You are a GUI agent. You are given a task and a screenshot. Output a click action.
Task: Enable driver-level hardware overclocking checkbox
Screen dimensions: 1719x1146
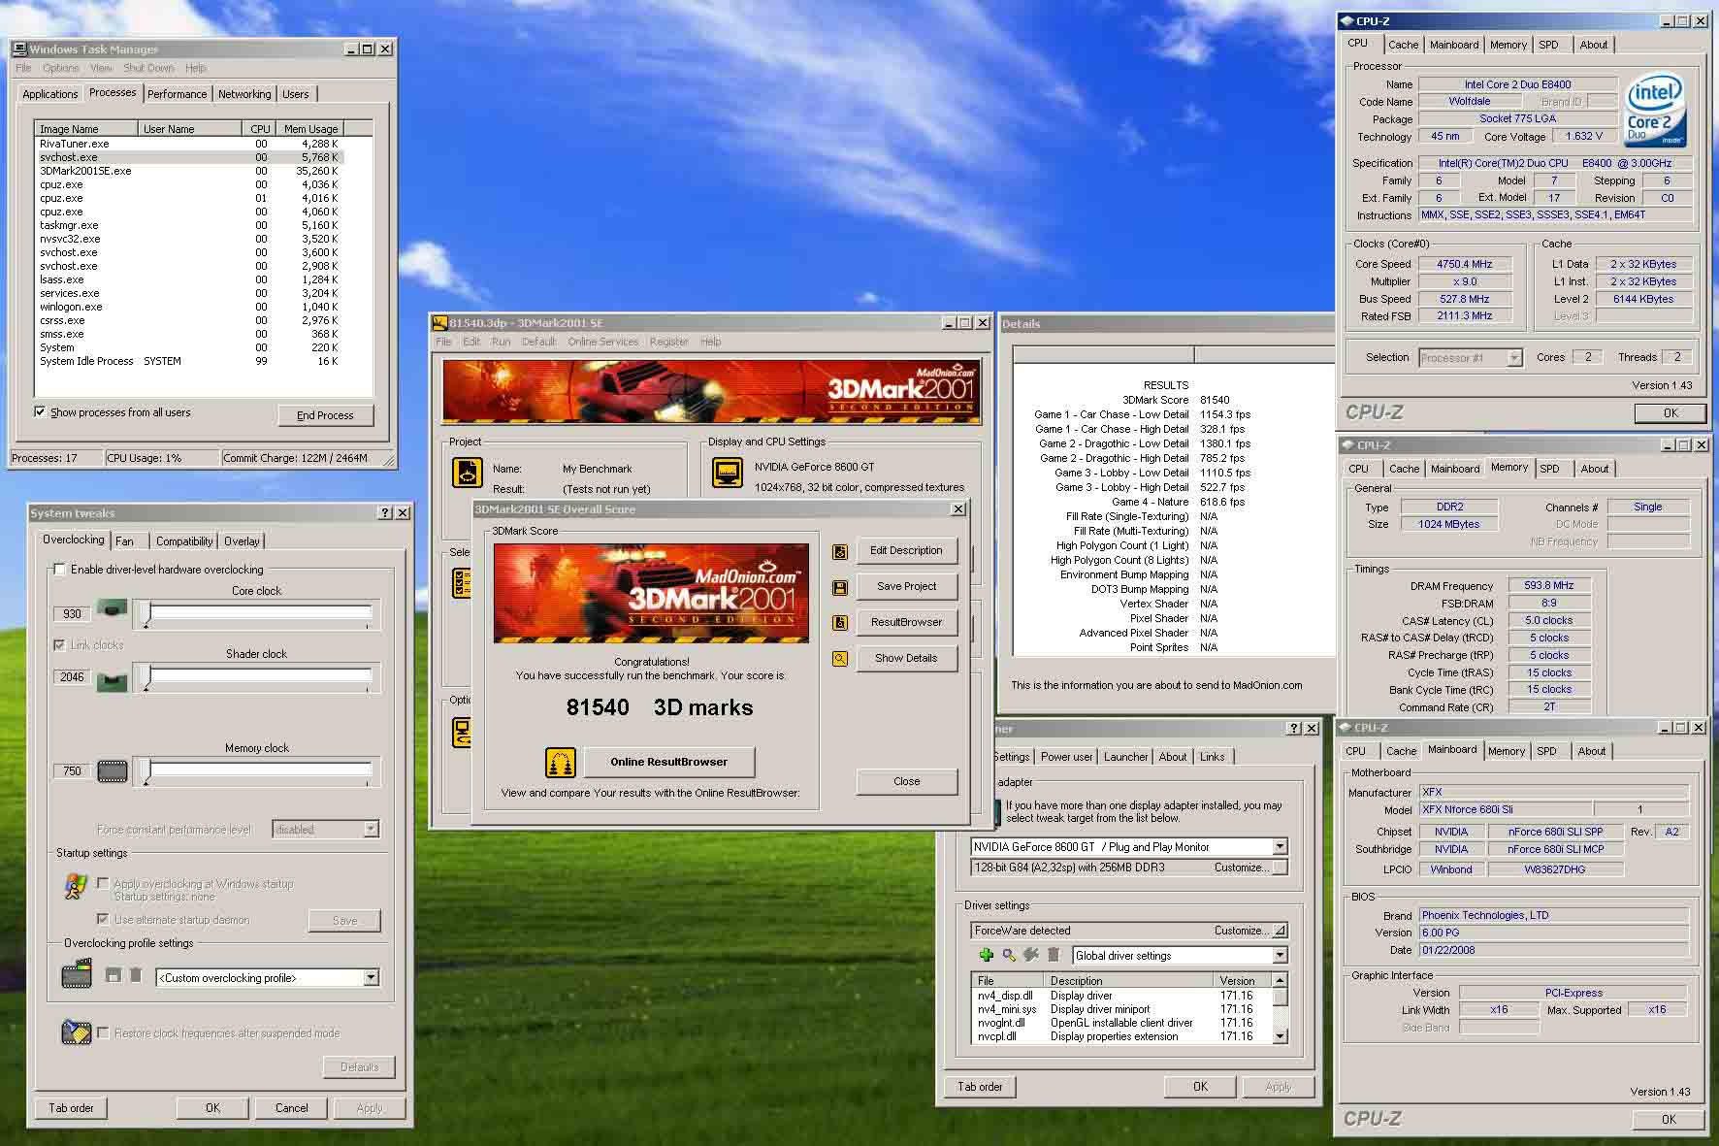pyautogui.click(x=59, y=570)
